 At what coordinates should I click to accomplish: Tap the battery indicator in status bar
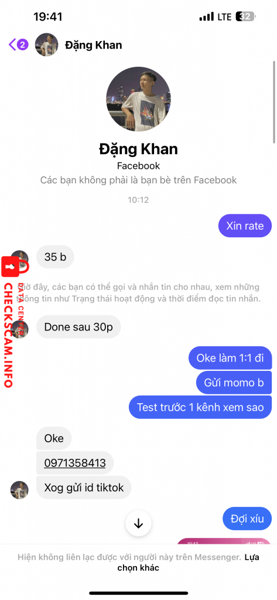pyautogui.click(x=245, y=17)
